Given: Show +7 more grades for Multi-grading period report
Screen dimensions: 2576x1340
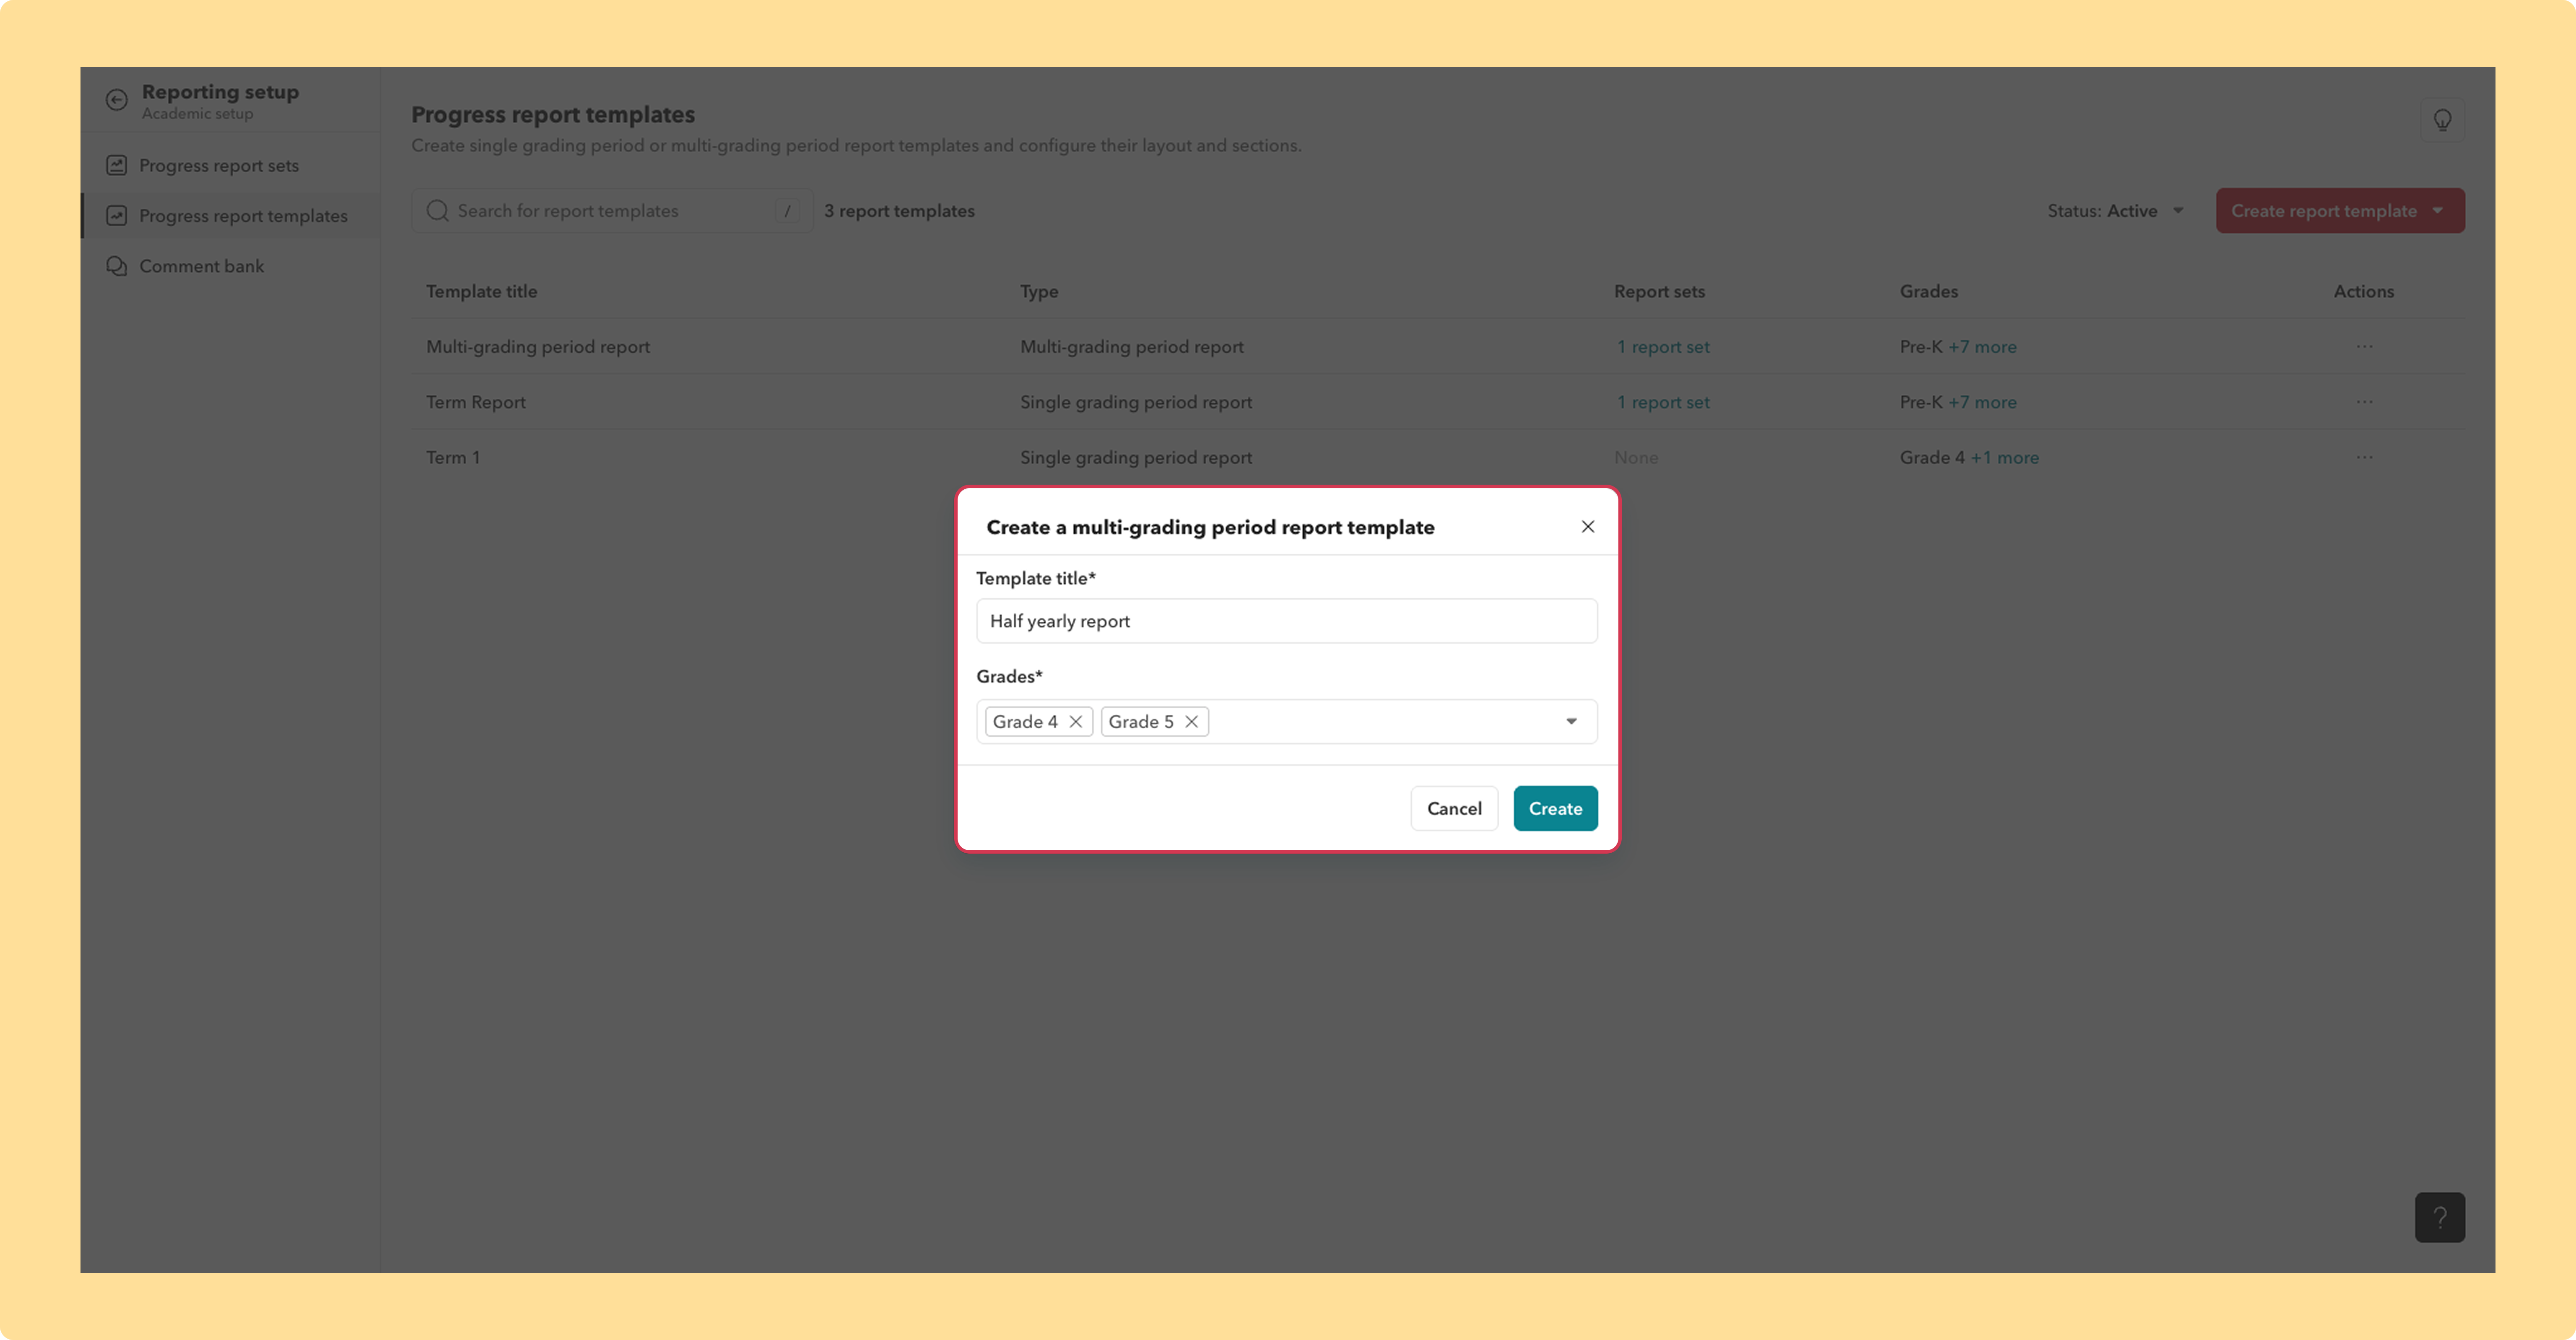Looking at the screenshot, I should point(1982,347).
